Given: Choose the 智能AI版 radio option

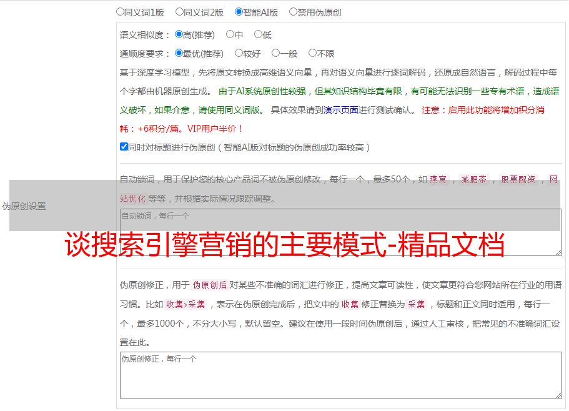Looking at the screenshot, I should tap(239, 12).
